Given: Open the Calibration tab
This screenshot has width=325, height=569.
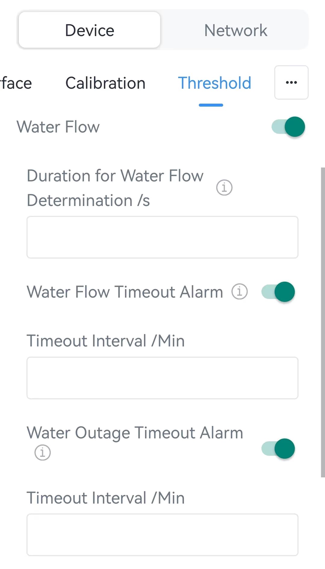Looking at the screenshot, I should (105, 83).
